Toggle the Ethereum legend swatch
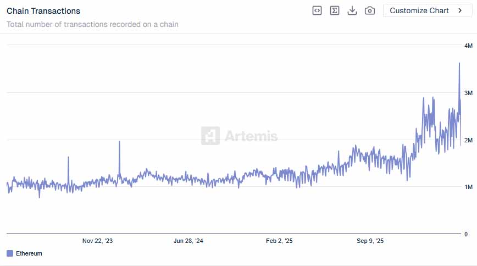The image size is (477, 266). [10, 253]
